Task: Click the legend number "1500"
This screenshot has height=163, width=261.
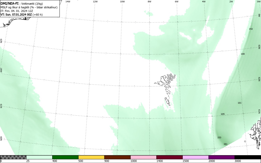Action: pyautogui.click(x=186, y=161)
